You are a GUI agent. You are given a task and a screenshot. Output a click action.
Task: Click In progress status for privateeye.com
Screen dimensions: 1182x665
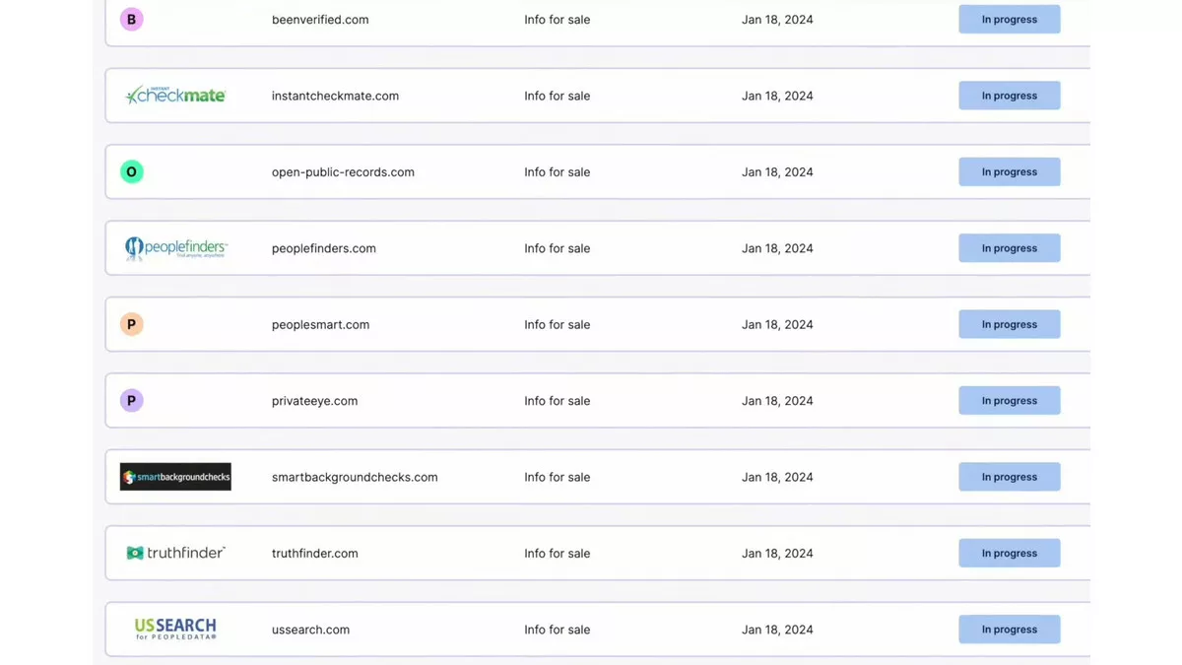[x=1009, y=400]
